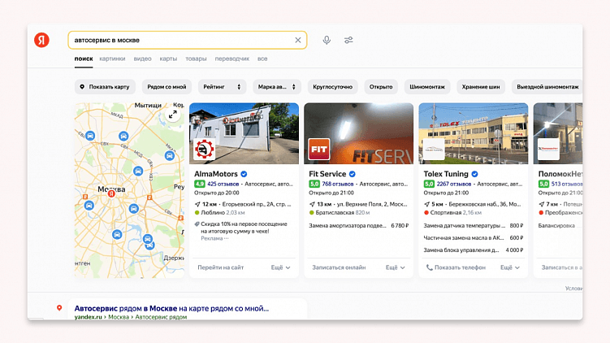Toggle the Шиномонтаж filter

pyautogui.click(x=427, y=87)
